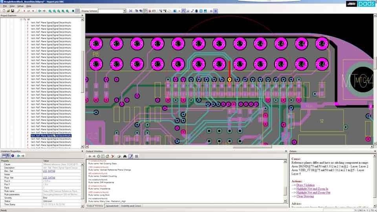This screenshot has height=212, width=377.
Task: Switch to the Output Window tab
Action: (x=95, y=206)
